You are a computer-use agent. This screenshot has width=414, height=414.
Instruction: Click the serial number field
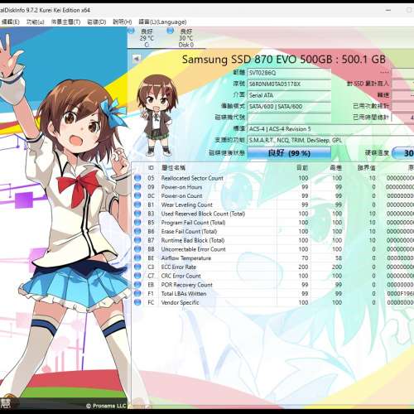click(x=289, y=84)
